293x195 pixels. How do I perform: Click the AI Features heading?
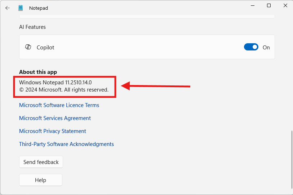click(32, 27)
